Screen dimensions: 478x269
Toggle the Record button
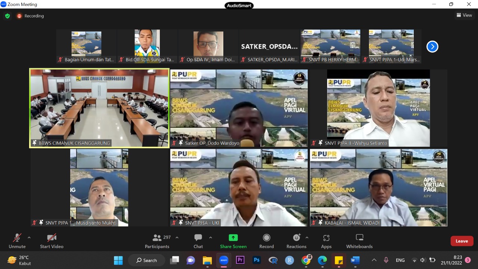[x=267, y=241]
